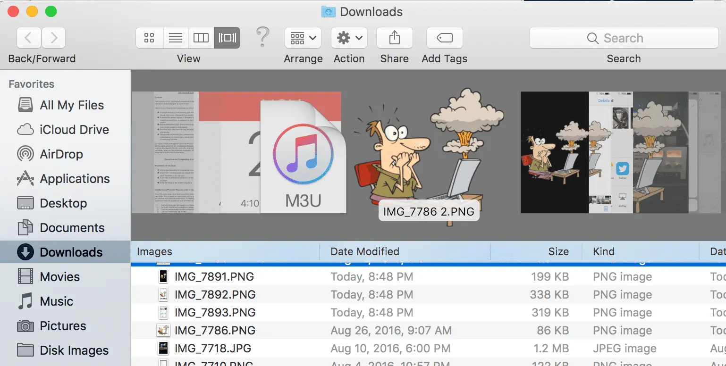Type in the Search field
The image size is (726, 366).
pos(623,38)
